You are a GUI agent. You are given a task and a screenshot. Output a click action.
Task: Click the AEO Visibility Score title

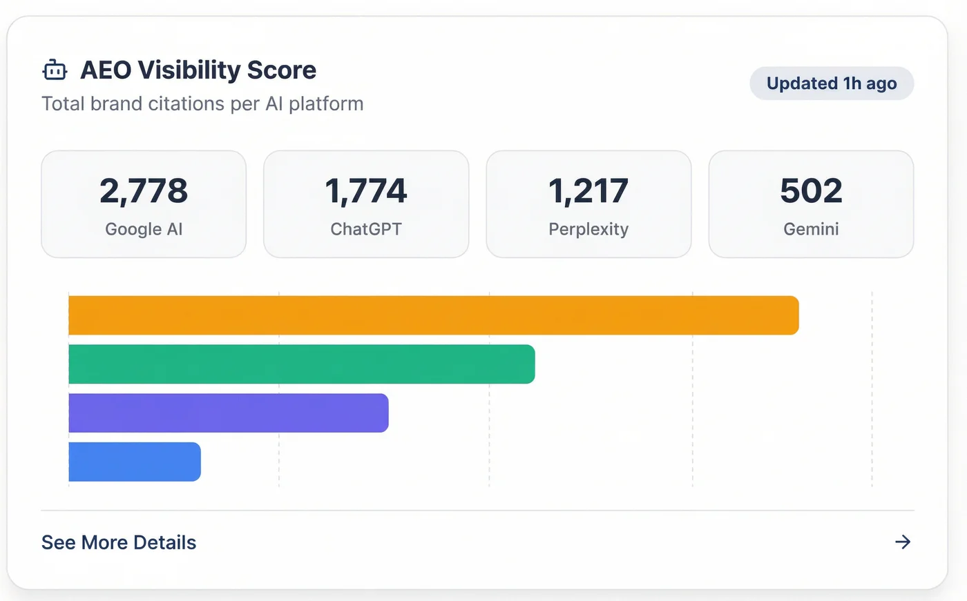[x=199, y=70]
